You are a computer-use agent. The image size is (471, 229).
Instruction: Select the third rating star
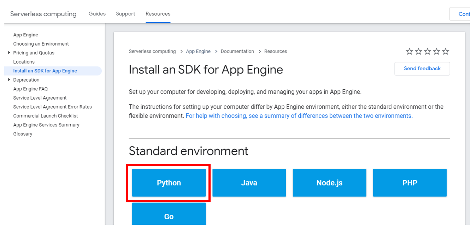[x=428, y=52]
